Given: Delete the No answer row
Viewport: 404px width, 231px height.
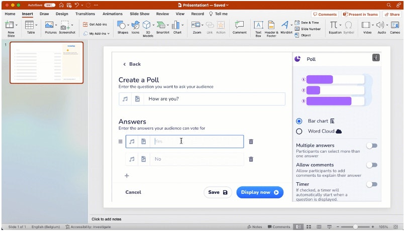Looking at the screenshot, I should [251, 159].
